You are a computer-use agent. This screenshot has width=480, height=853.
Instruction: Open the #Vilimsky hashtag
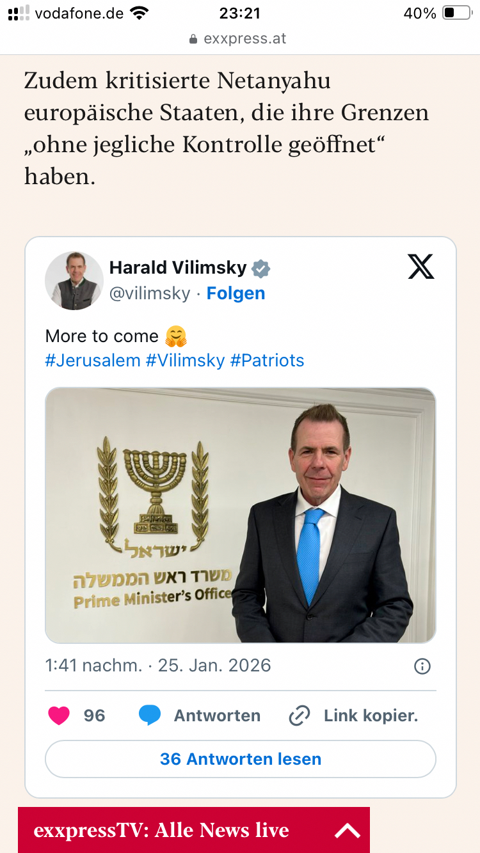coord(186,360)
